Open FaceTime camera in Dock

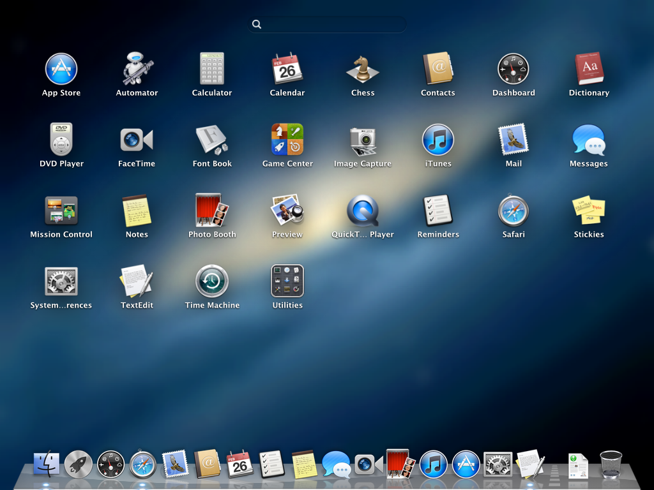pyautogui.click(x=369, y=464)
